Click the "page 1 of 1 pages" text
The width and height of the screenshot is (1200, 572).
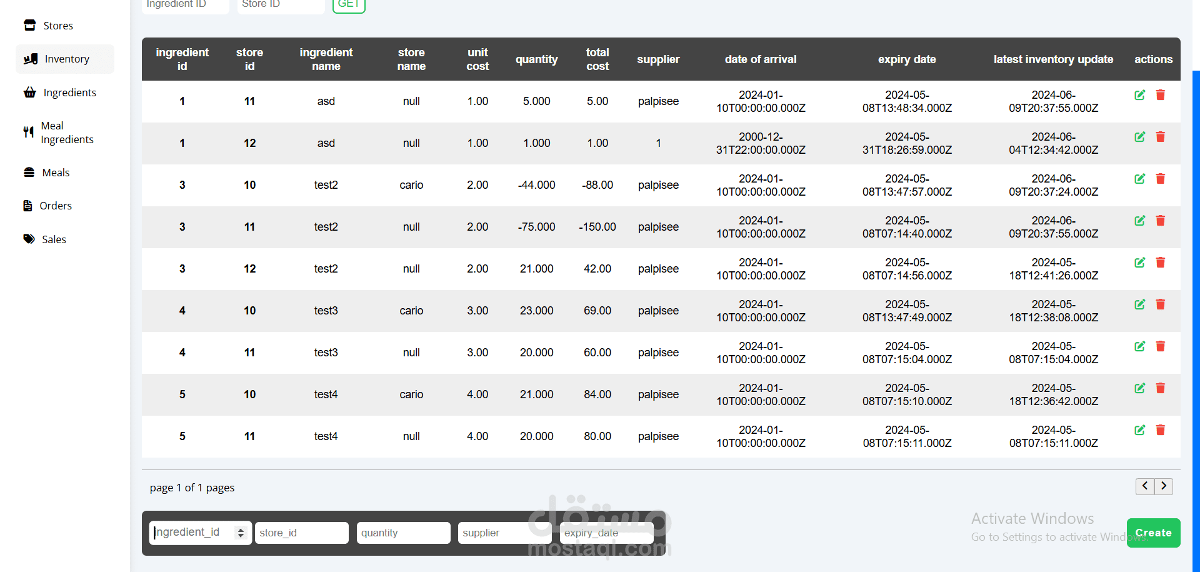[x=192, y=488]
